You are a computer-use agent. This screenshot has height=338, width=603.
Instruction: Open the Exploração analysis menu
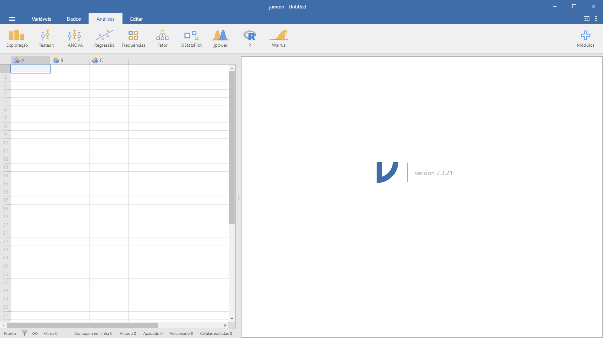tap(17, 39)
